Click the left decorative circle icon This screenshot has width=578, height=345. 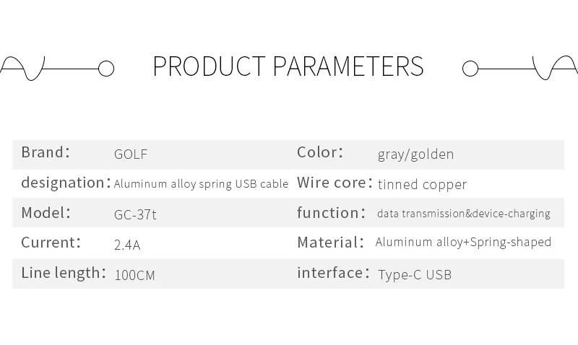(x=106, y=69)
